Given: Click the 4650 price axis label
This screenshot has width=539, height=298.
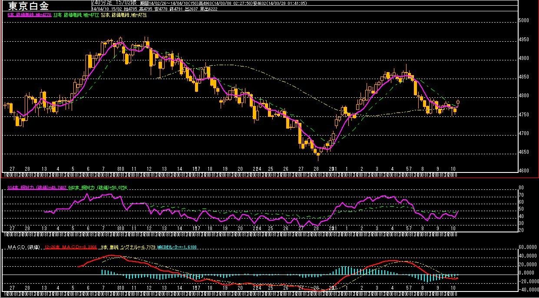Looking at the screenshot, I should pyautogui.click(x=525, y=152).
